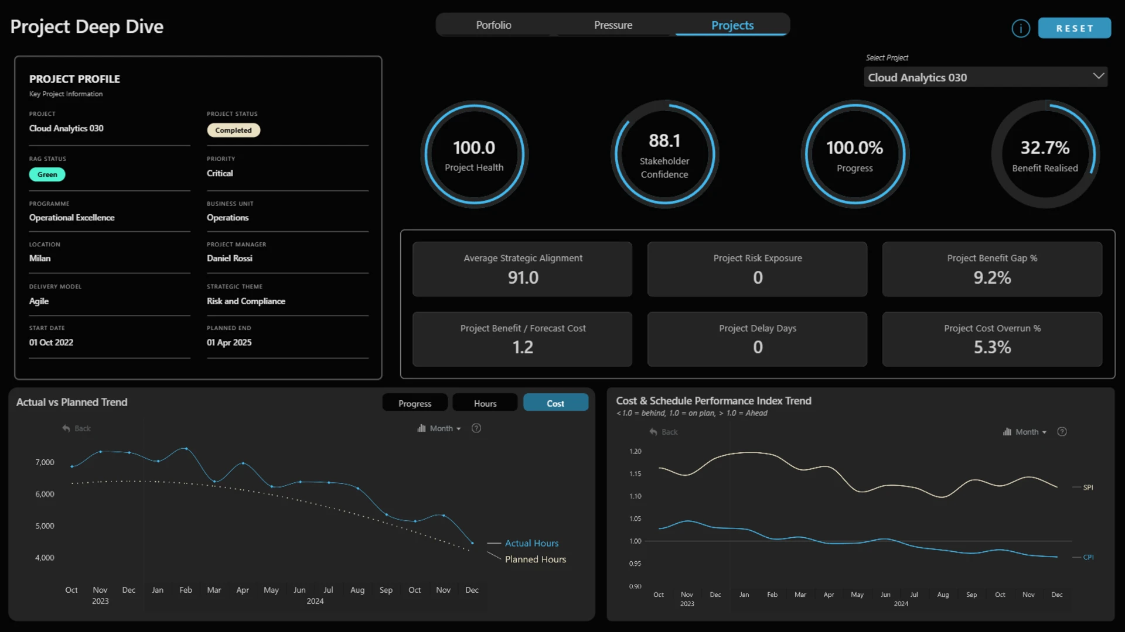Click the start date 01 Oct 2022
The width and height of the screenshot is (1125, 632).
tap(51, 342)
